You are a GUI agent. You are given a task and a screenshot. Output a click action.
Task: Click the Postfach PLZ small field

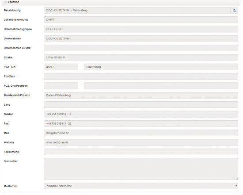pyautogui.click(x=61, y=86)
